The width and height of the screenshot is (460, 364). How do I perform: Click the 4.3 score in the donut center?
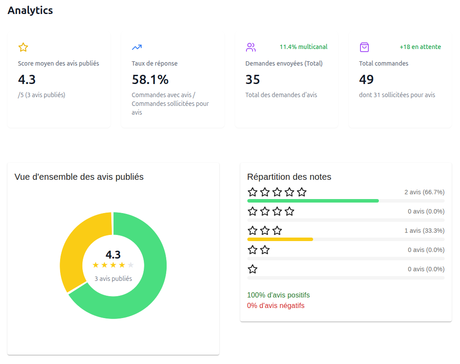(113, 254)
